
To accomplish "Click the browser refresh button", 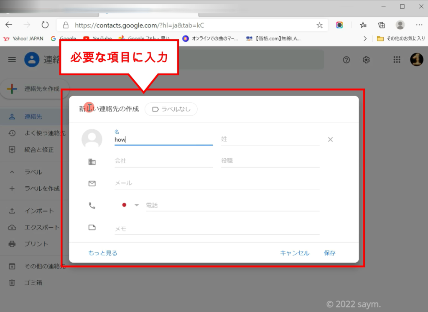I will (45, 25).
